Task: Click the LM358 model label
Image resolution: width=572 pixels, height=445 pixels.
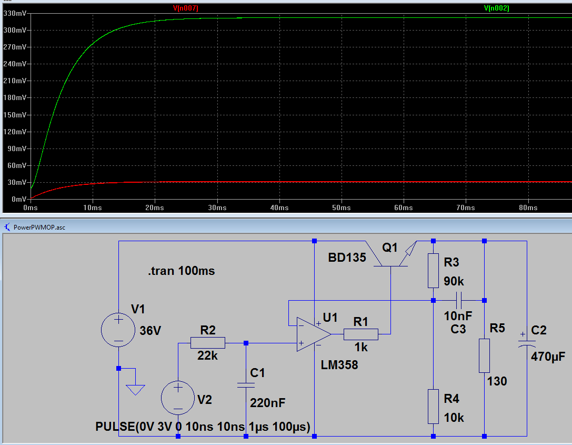Action: [339, 365]
